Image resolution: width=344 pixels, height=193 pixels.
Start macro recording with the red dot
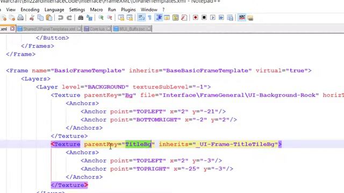pos(196,18)
